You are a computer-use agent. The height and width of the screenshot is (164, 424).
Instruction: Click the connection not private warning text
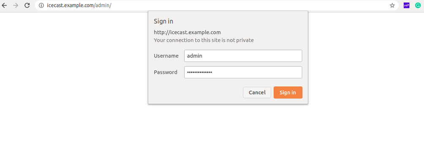pyautogui.click(x=204, y=40)
